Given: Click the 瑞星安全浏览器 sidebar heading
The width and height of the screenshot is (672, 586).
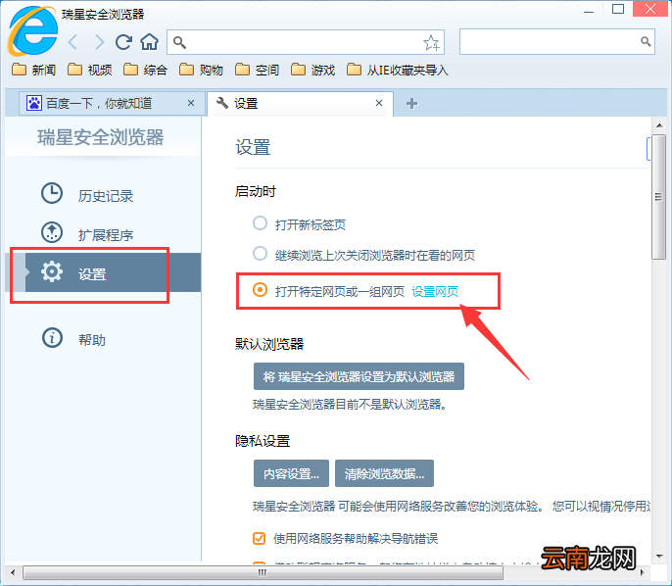Looking at the screenshot, I should click(100, 137).
